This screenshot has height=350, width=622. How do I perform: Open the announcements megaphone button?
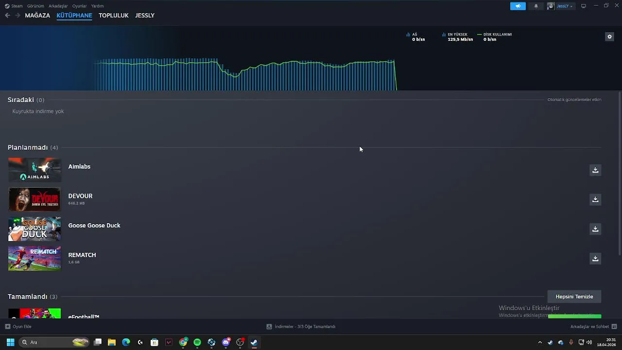518,6
